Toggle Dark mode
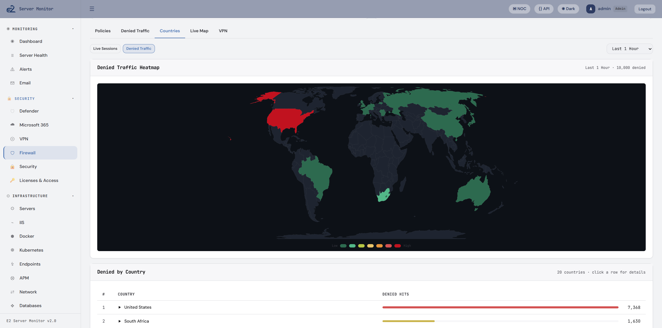The height and width of the screenshot is (328, 662). pyautogui.click(x=568, y=9)
